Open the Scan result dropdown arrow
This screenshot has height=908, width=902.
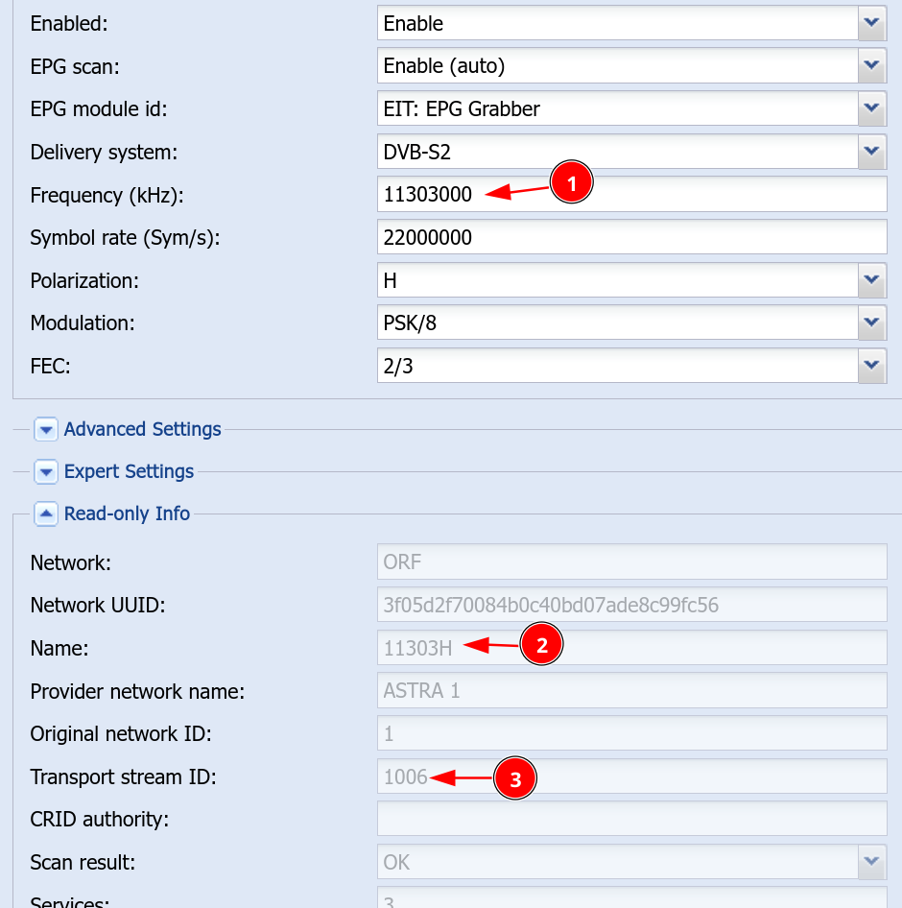pos(872,862)
